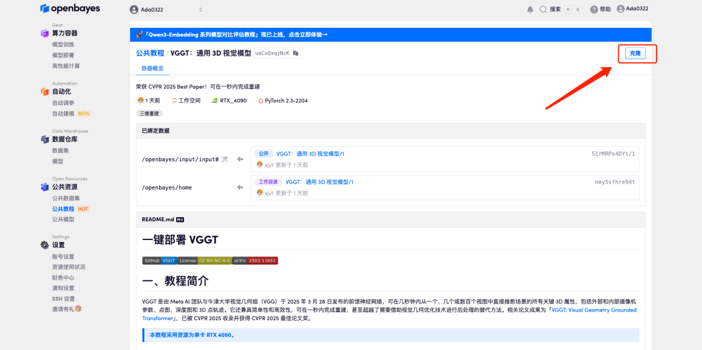Image resolution: width=702 pixels, height=350 pixels.
Task: Open 公共数据集 in the sidebar
Action: click(x=66, y=198)
